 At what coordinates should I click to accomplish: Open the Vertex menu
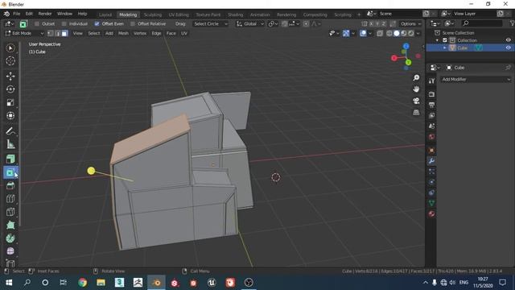(139, 33)
